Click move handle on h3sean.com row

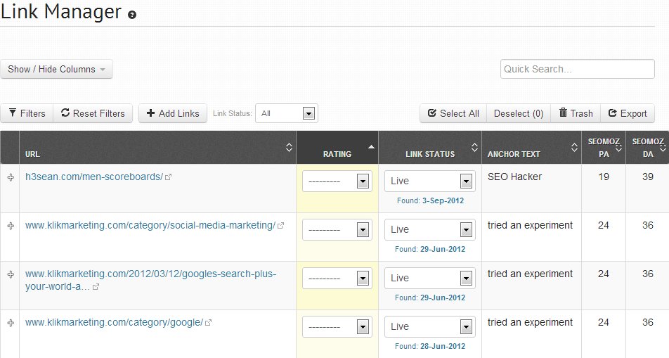[10, 177]
